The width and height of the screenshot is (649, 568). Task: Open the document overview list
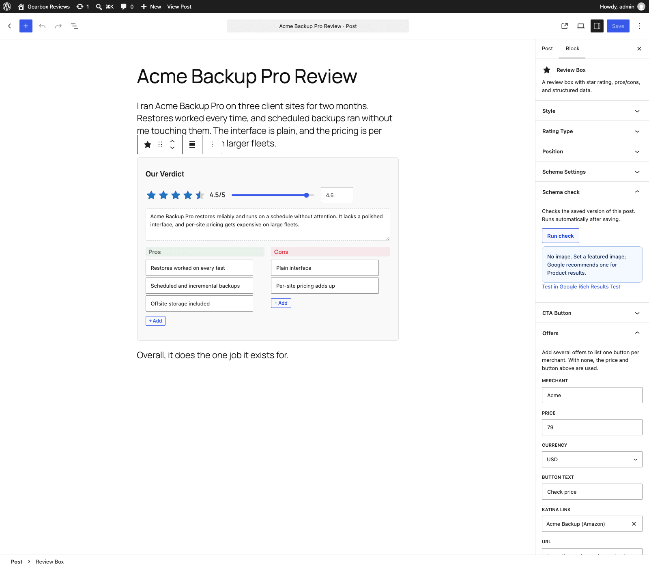(x=75, y=26)
